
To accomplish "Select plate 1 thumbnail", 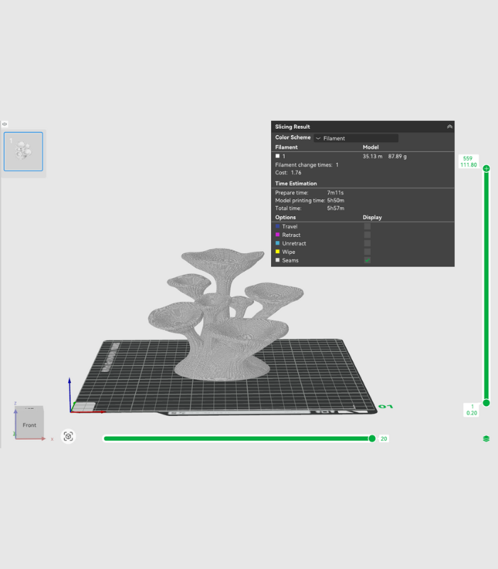I will 23,151.
